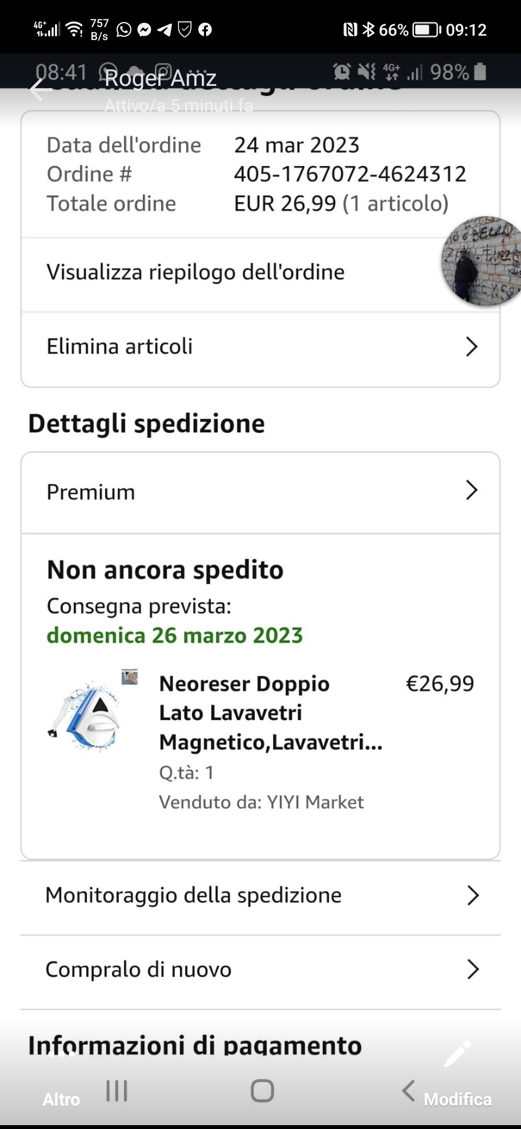The height and width of the screenshot is (1129, 521).
Task: Tap Telegram notification icon in status bar
Action: (165, 30)
